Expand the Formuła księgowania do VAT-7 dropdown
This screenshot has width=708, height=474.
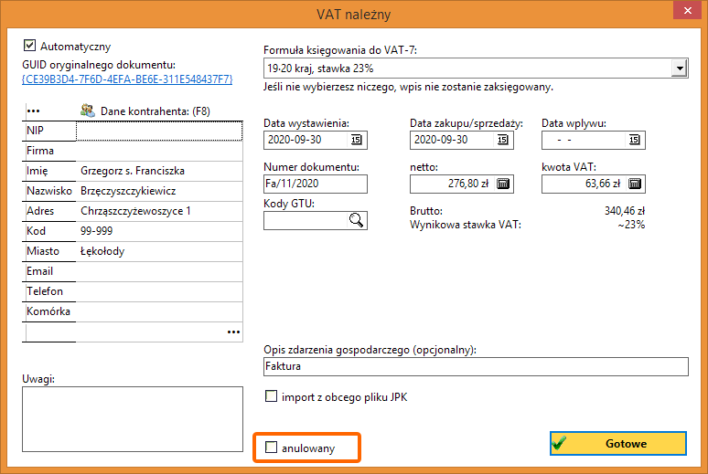[x=679, y=68]
